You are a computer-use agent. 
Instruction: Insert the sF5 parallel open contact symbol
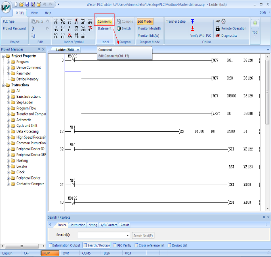point(56,28)
